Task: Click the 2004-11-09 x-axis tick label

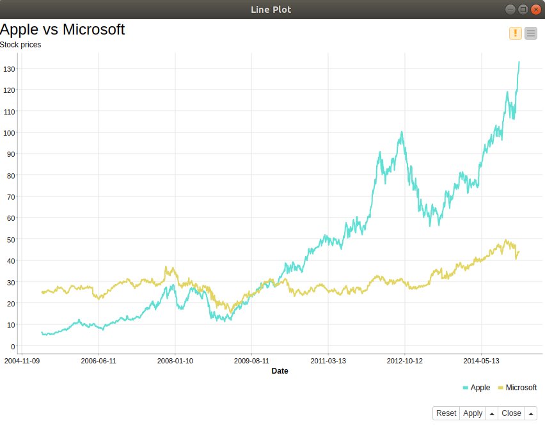Action: pyautogui.click(x=22, y=361)
